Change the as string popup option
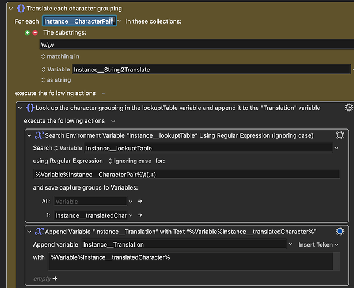354x288 pixels. point(56,80)
